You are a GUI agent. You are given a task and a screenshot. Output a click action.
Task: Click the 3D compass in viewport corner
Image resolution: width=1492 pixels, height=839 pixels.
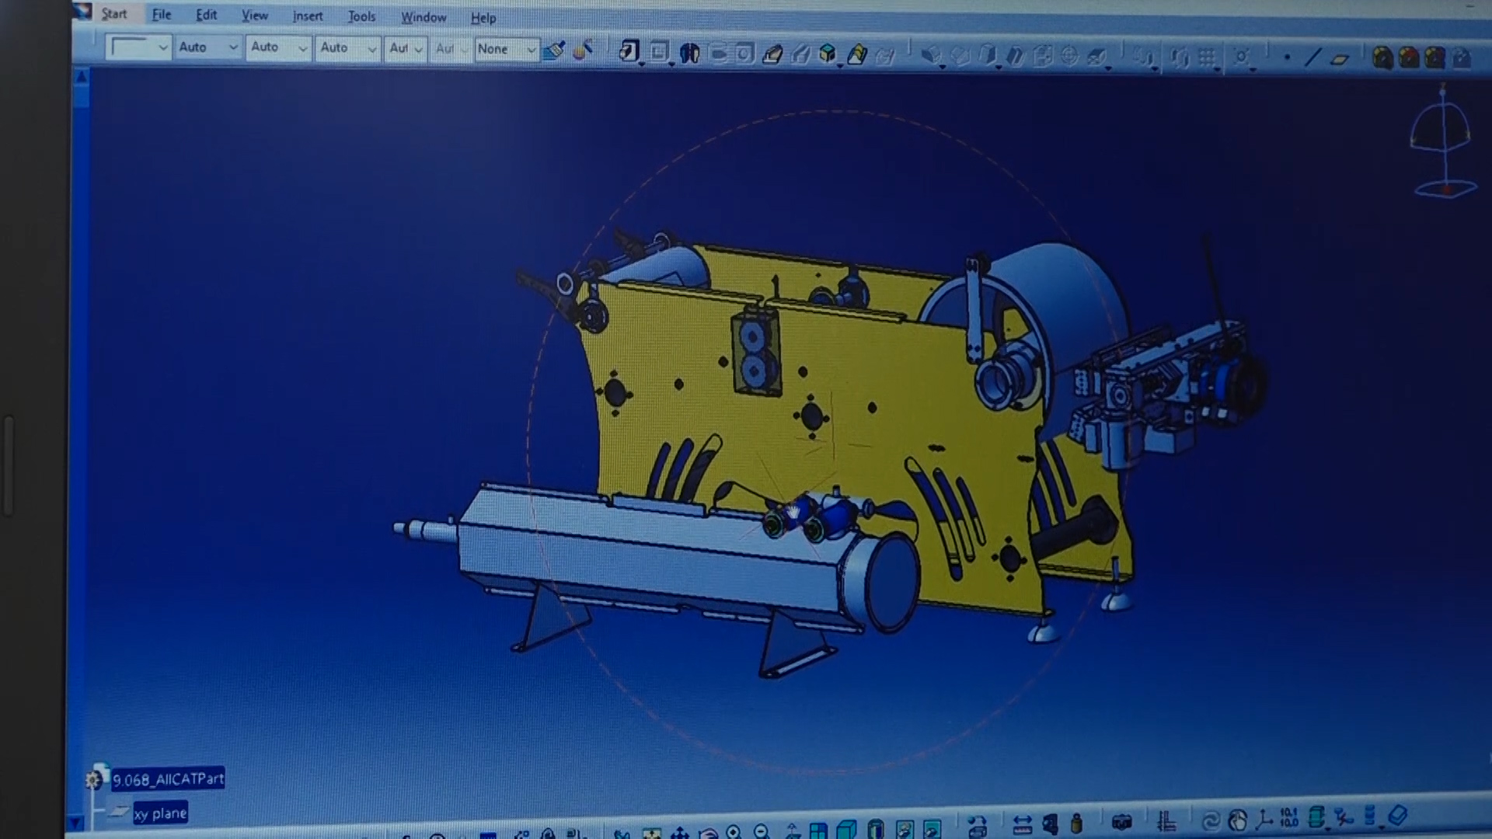coord(1443,144)
